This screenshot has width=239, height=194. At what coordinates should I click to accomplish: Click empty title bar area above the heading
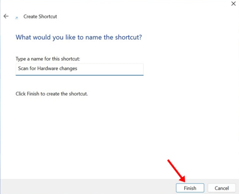[x=115, y=5]
